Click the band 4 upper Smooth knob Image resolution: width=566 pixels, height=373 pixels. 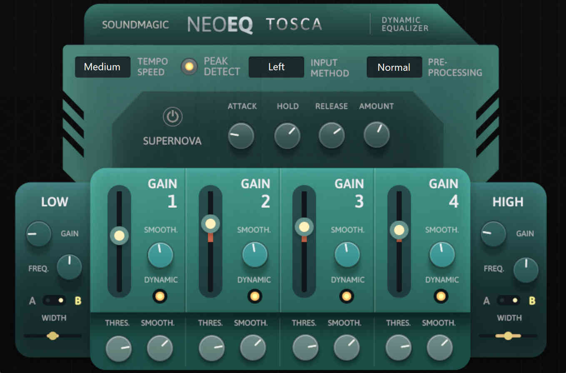[x=442, y=255]
